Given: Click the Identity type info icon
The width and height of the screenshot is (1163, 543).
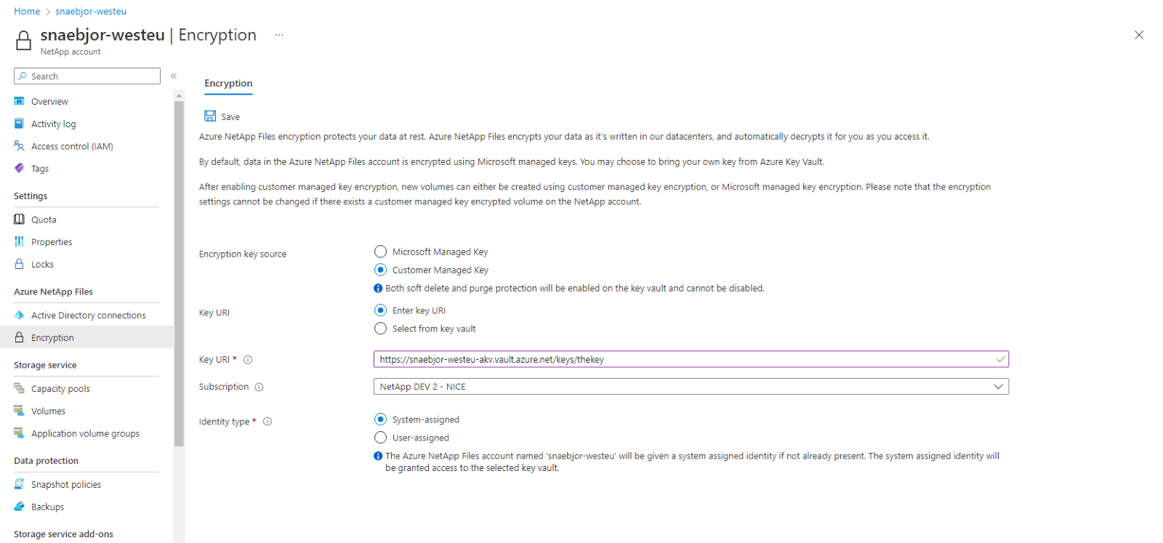Looking at the screenshot, I should click(267, 422).
